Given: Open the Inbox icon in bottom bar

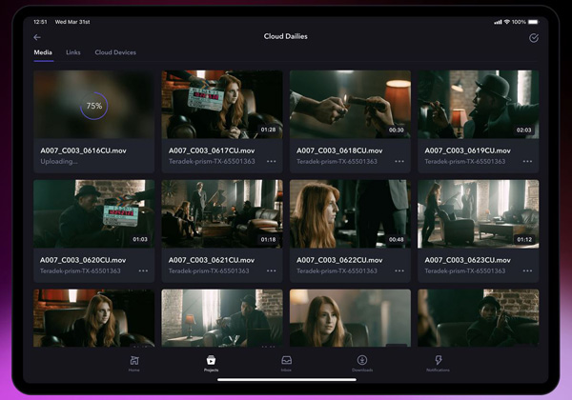Looking at the screenshot, I should 286,362.
